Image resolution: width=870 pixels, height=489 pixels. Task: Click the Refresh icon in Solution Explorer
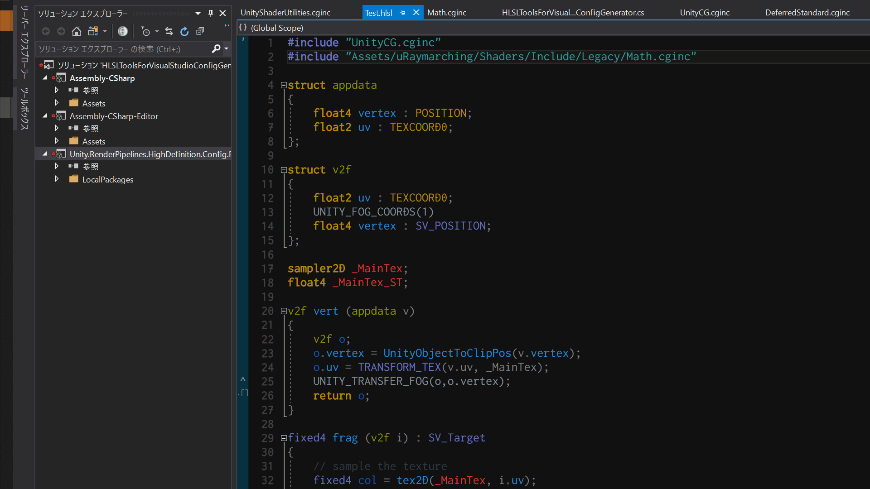click(x=184, y=31)
